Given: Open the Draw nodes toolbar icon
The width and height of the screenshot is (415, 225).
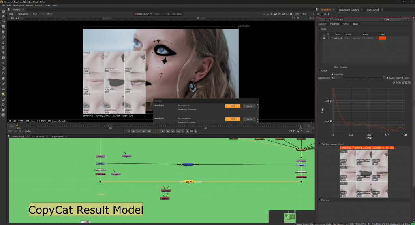Looking at the screenshot, I should tap(3, 17).
